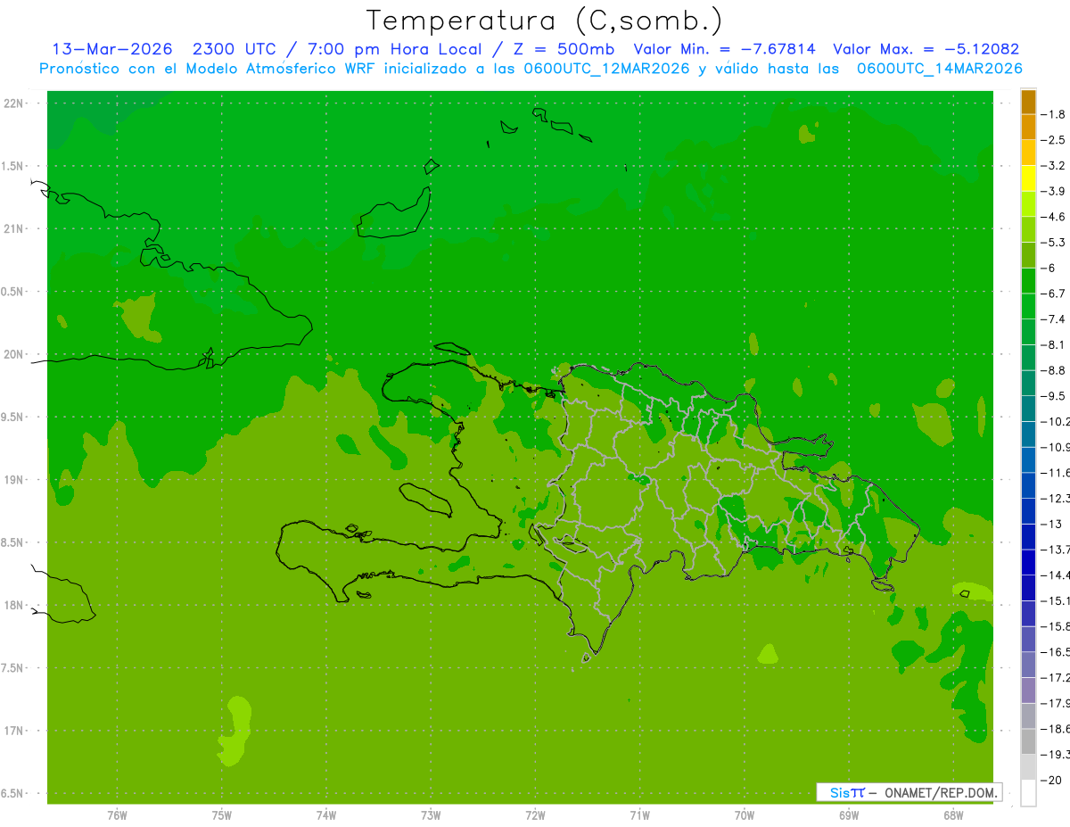Click the '69W' longitude label
The image size is (1070, 827).
pyautogui.click(x=849, y=815)
